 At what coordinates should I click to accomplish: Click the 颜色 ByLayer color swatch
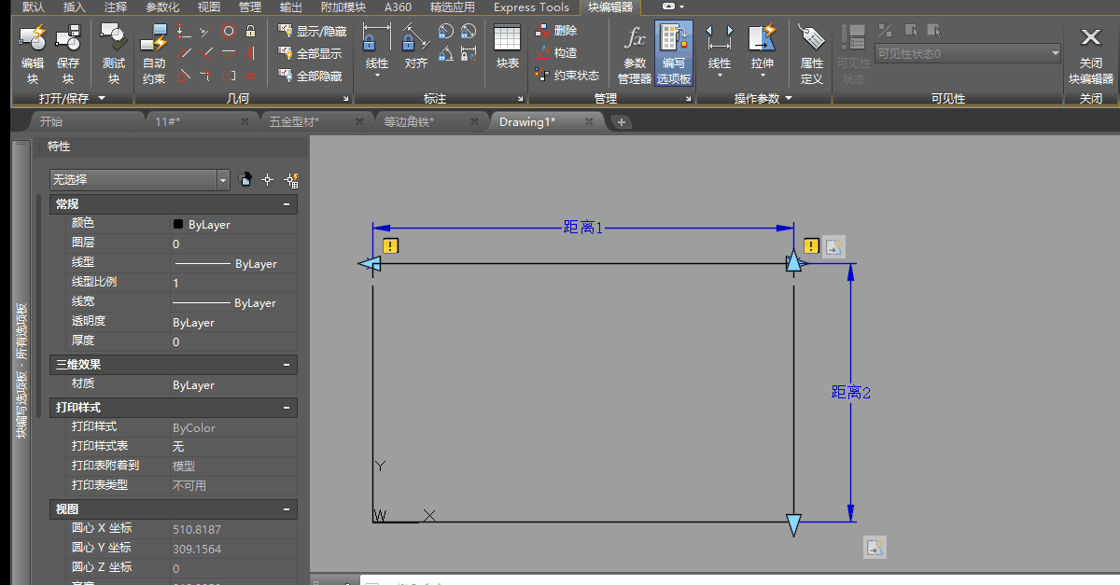click(x=178, y=225)
